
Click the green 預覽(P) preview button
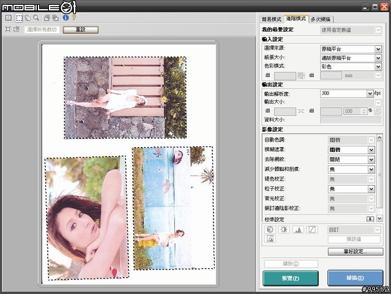[x=291, y=278]
